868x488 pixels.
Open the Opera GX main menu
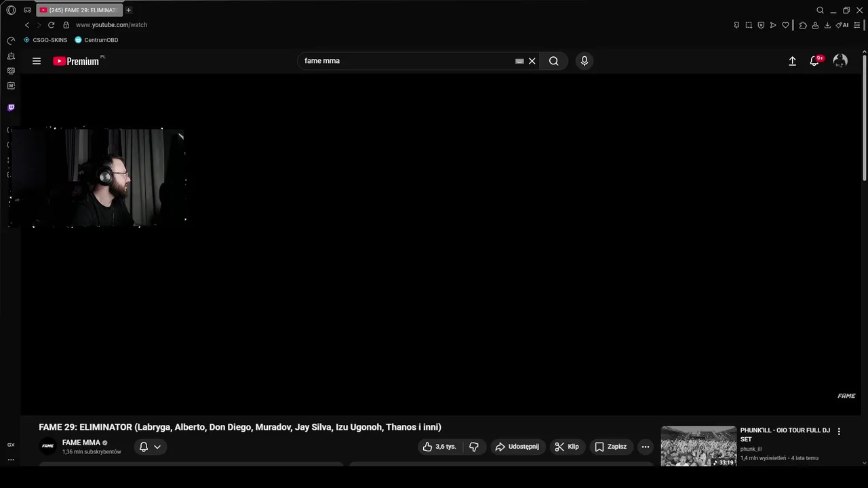(11, 10)
